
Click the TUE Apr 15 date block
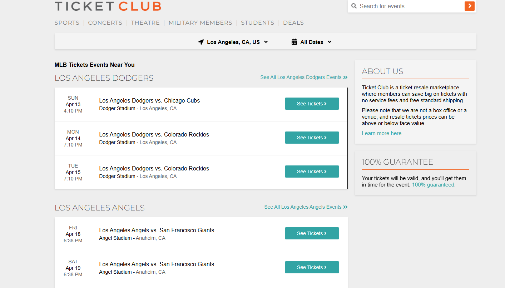pyautogui.click(x=73, y=172)
